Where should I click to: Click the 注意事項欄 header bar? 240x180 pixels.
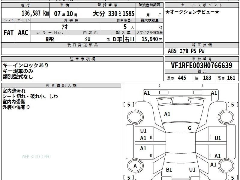pos(82,59)
